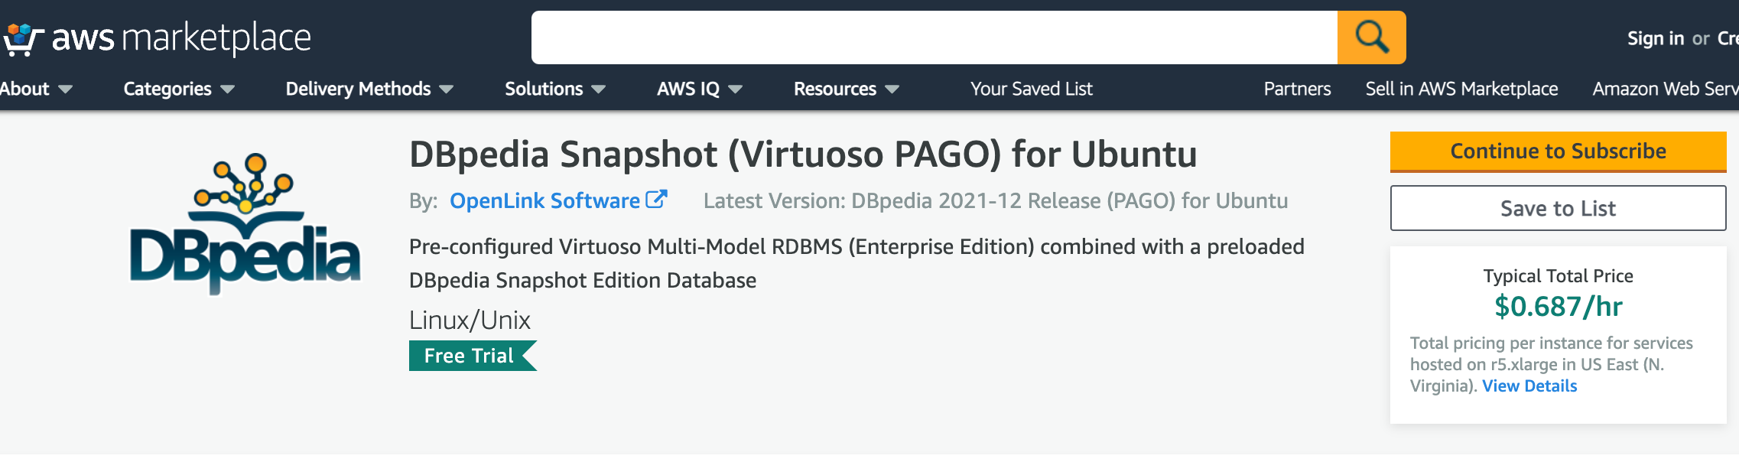The image size is (1739, 462).
Task: Go to Your Saved List
Action: [x=1031, y=89]
